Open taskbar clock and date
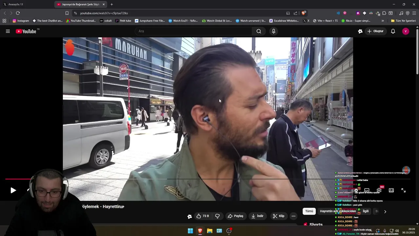419x236 pixels. click(x=409, y=231)
